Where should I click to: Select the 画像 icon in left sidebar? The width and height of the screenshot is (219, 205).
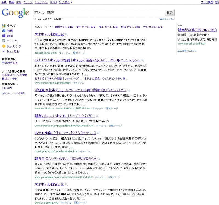tap(4, 31)
